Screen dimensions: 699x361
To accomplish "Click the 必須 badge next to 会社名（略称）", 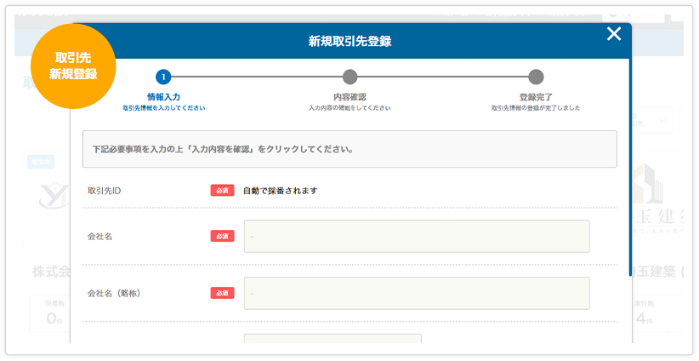I will [x=223, y=293].
